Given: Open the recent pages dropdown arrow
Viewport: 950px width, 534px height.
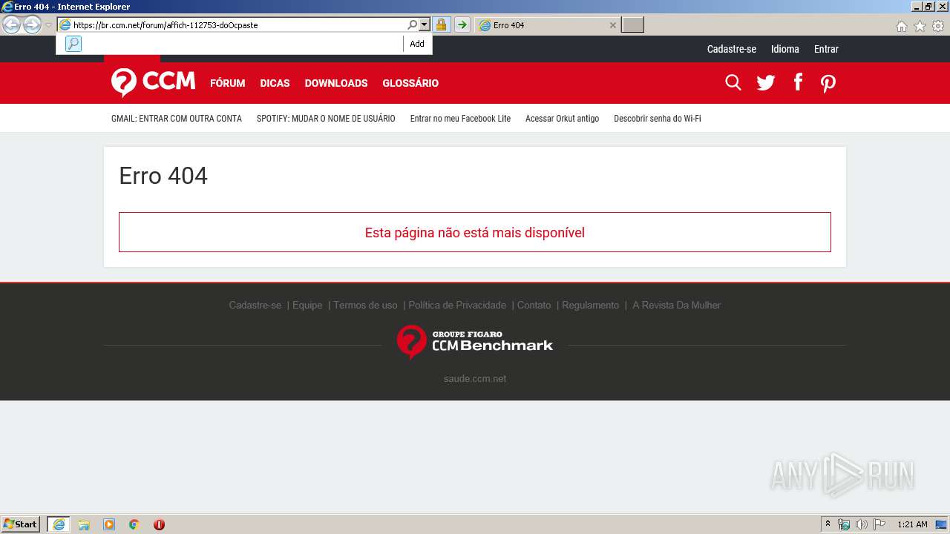Looking at the screenshot, I should click(48, 25).
